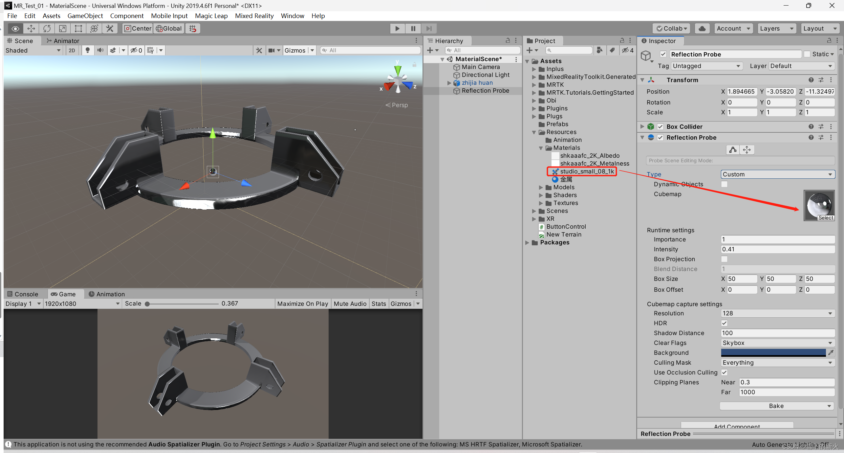This screenshot has width=844, height=453.
Task: Toggle scene audio speaker icon
Action: 100,50
